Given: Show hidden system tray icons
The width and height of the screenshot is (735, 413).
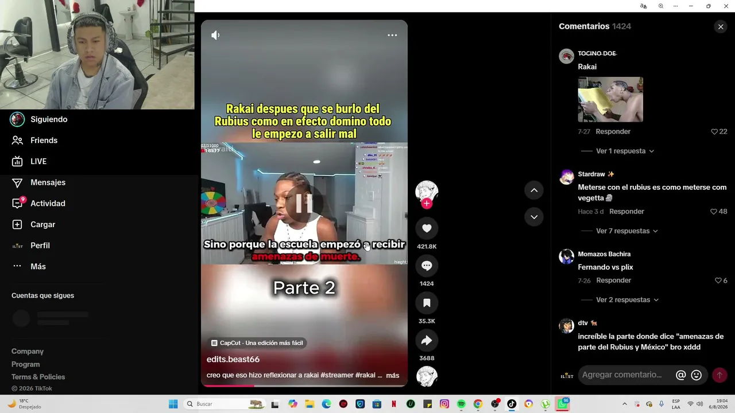Looking at the screenshot, I should [625, 404].
